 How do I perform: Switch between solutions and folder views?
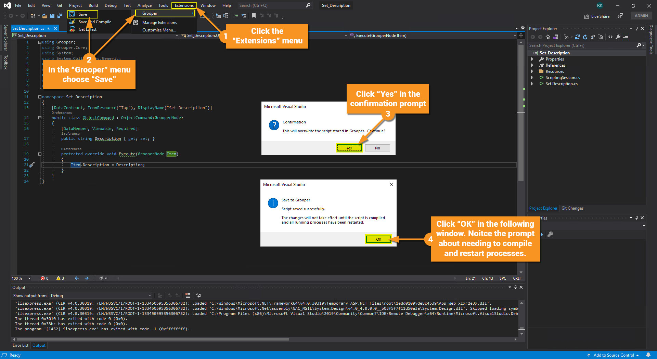[x=555, y=37]
